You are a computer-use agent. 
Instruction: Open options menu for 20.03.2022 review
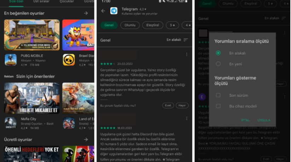click(187, 54)
